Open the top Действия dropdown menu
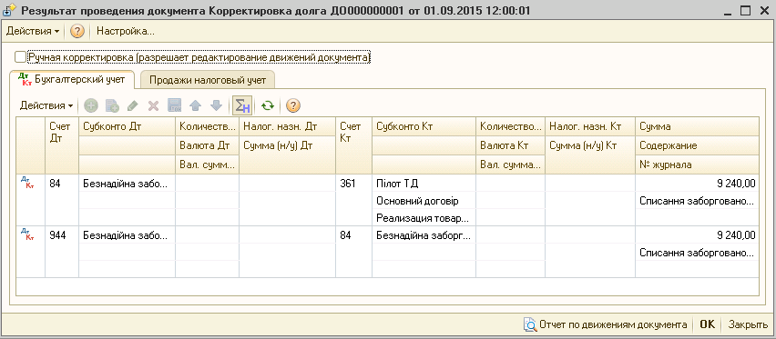The image size is (776, 339). 32,31
